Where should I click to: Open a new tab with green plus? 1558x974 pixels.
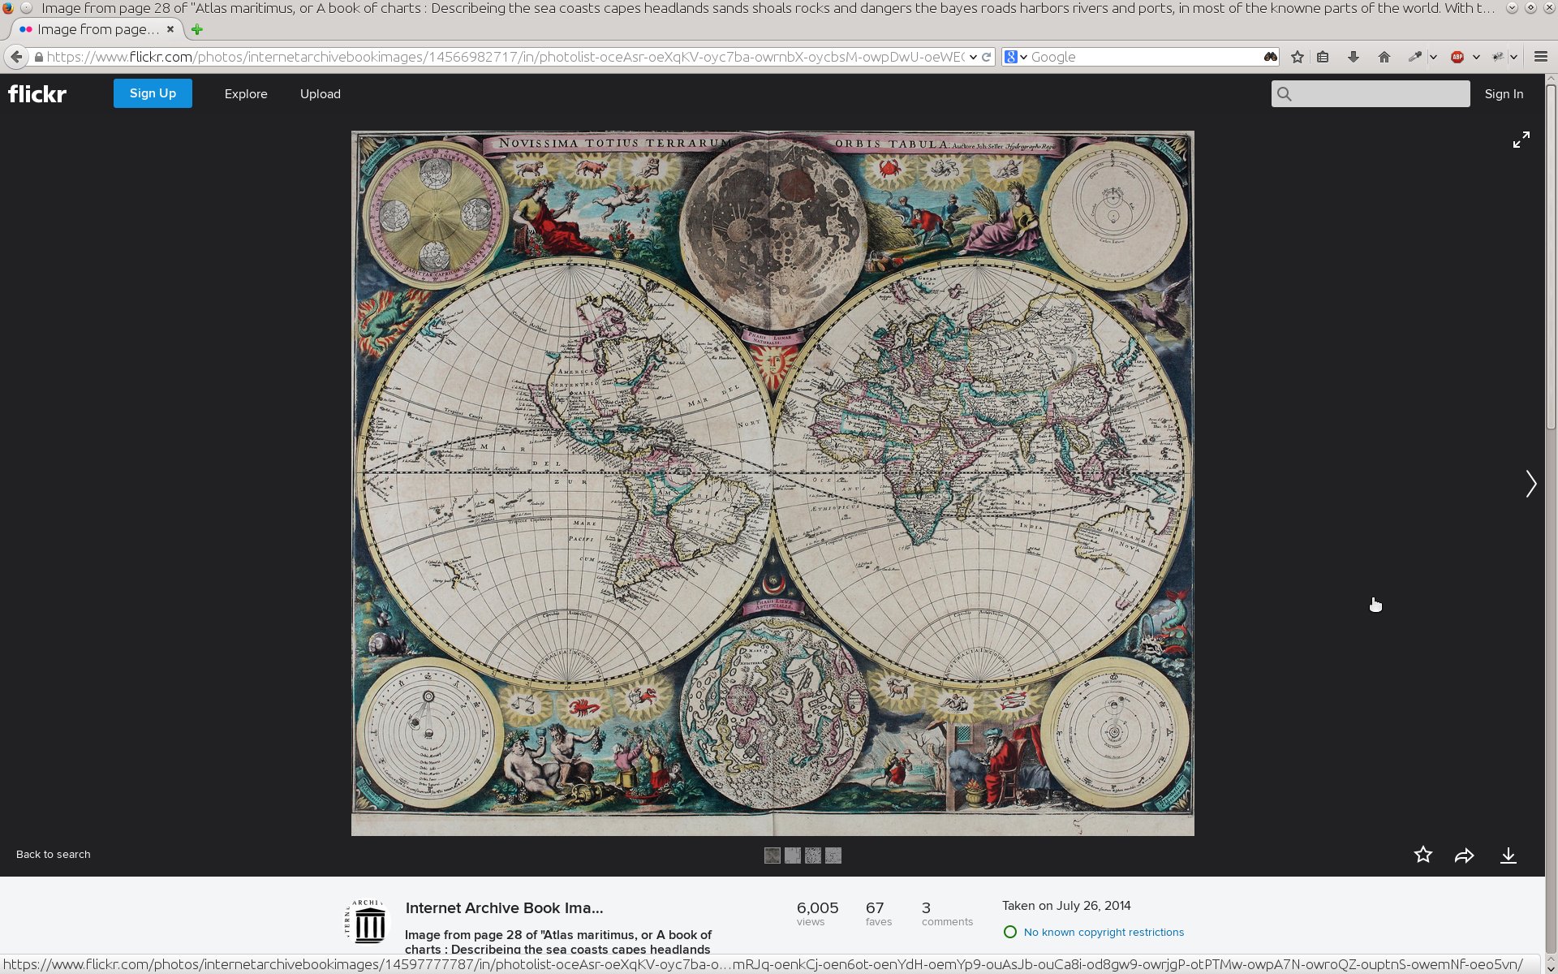[196, 29]
